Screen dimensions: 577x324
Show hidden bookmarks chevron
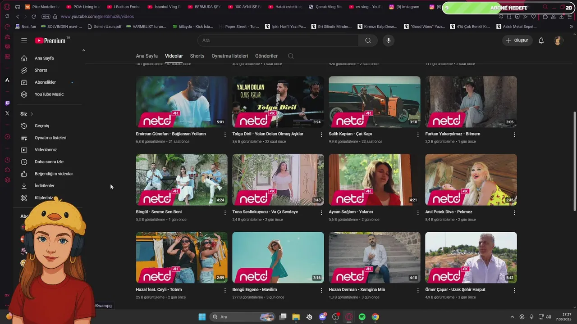(571, 27)
